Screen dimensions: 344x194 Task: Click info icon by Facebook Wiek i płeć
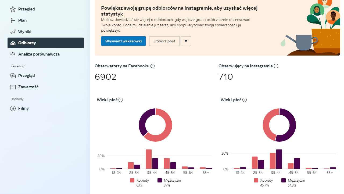pos(121,100)
